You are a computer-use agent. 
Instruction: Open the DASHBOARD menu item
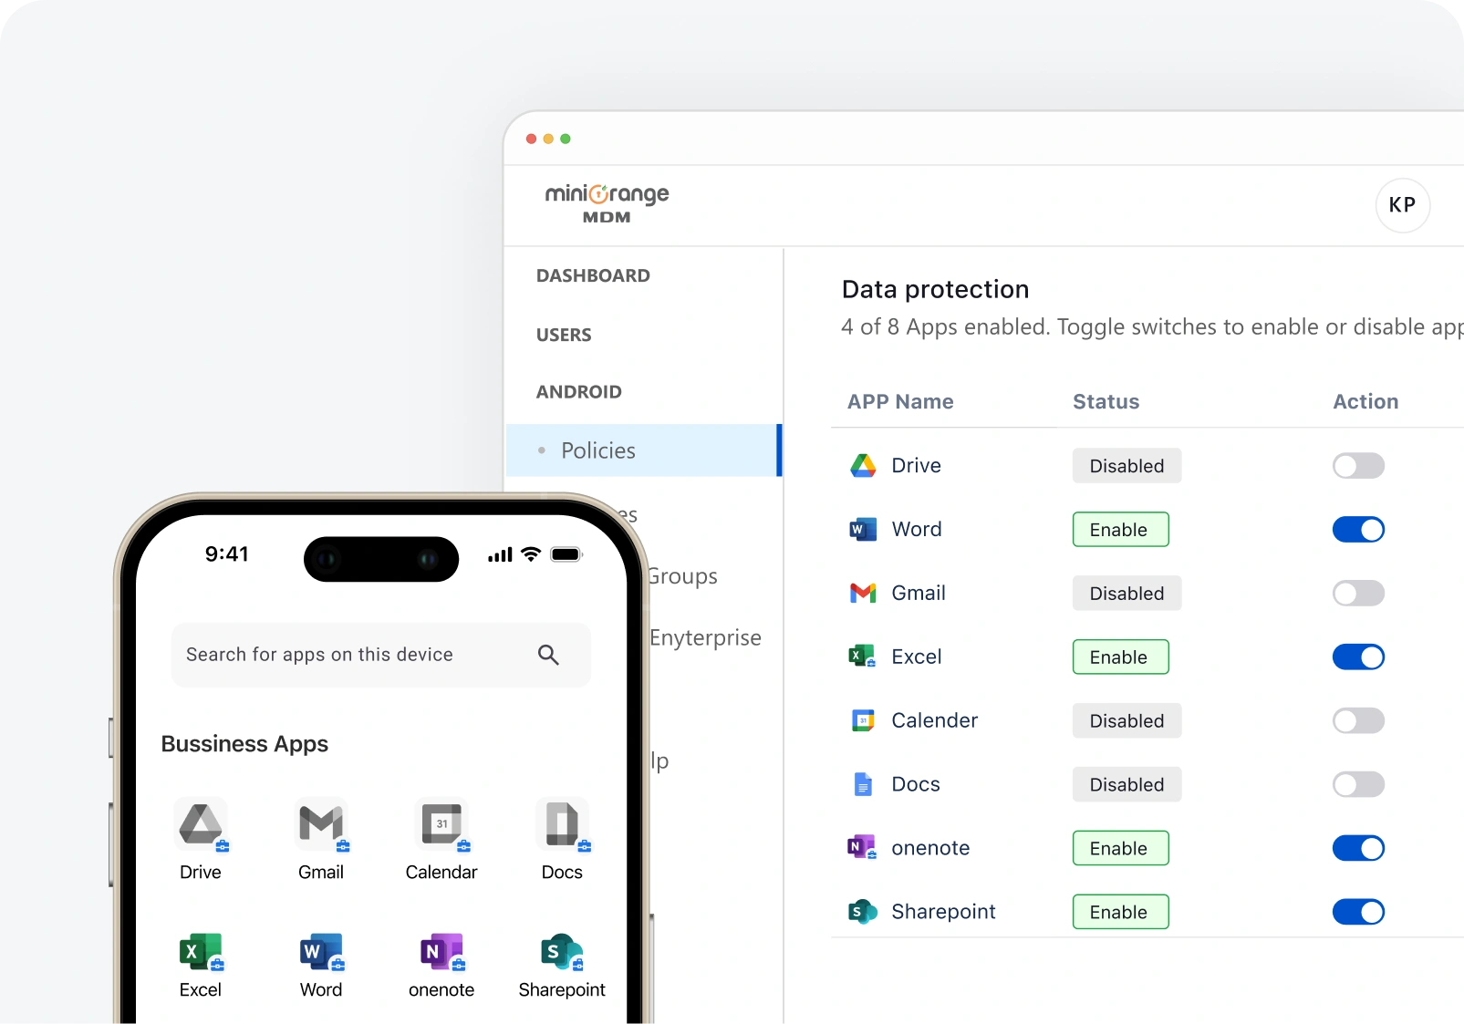click(593, 275)
